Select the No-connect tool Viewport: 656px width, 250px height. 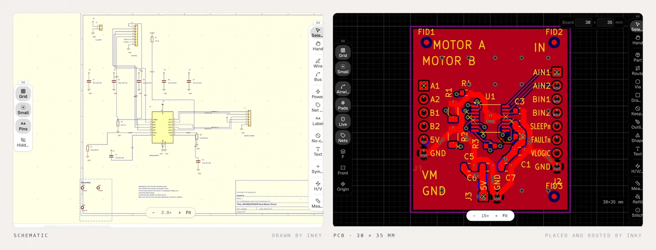coord(317,138)
